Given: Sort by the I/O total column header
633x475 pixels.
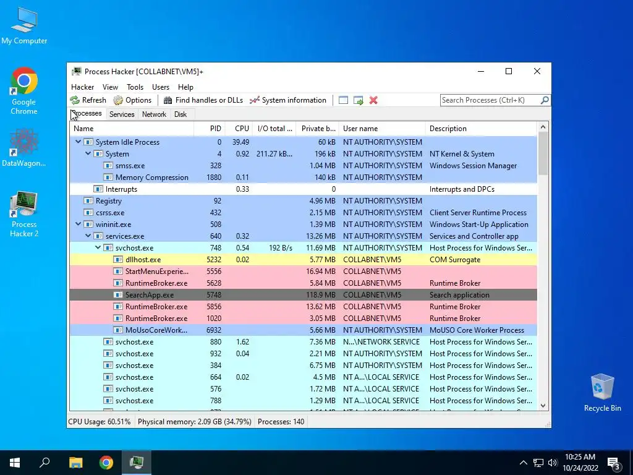Looking at the screenshot, I should click(x=274, y=129).
